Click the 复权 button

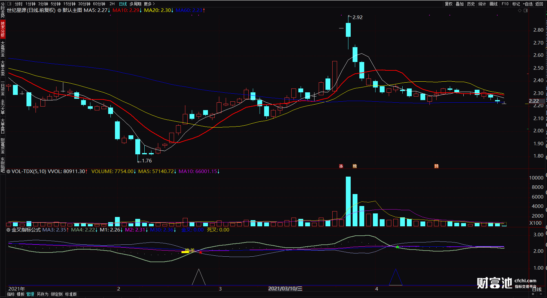point(449,4)
